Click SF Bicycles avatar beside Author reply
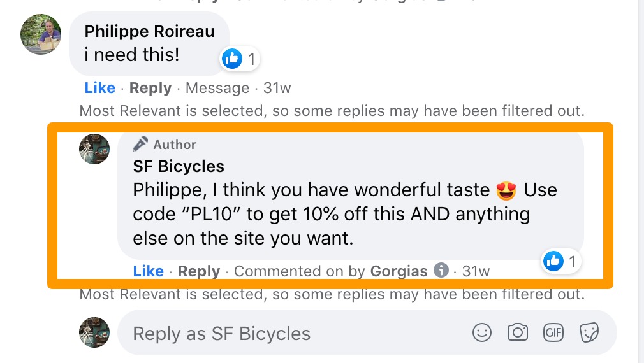The height and width of the screenshot is (363, 644). [x=94, y=149]
